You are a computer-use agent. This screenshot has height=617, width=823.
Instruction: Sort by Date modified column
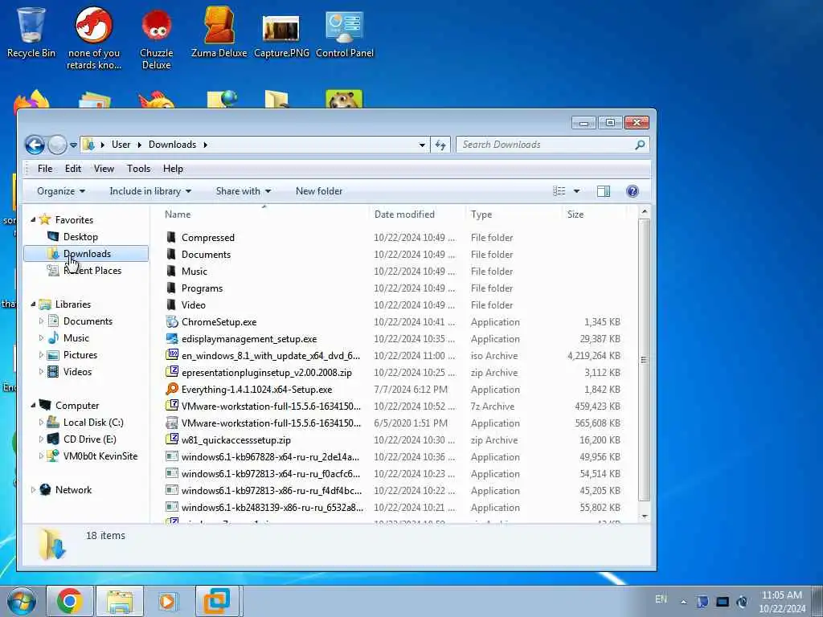tap(417, 215)
